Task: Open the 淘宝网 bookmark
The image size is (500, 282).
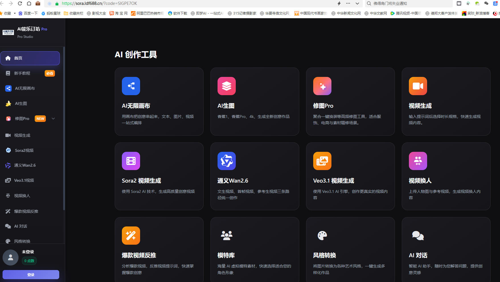Action: pos(118,13)
